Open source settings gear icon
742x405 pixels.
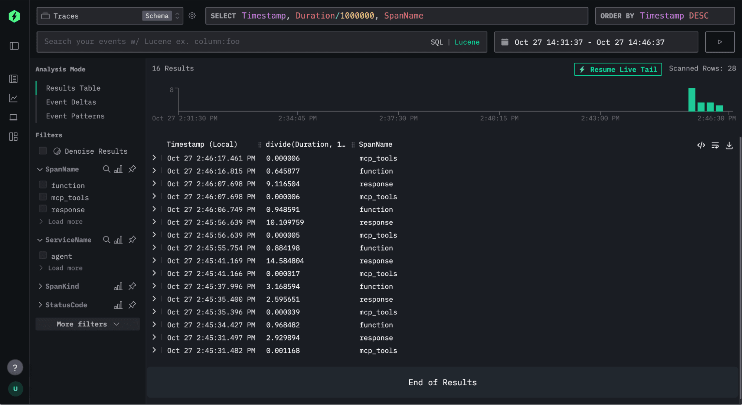click(x=192, y=16)
